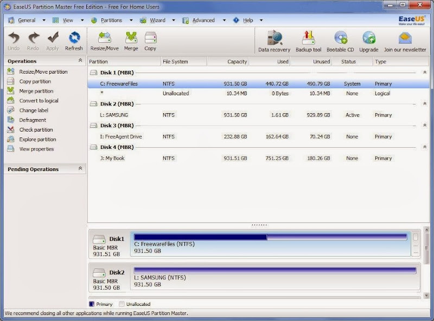Image resolution: width=434 pixels, height=321 pixels.
Task: Expand the General menu dropdown arrow
Action: [44, 20]
